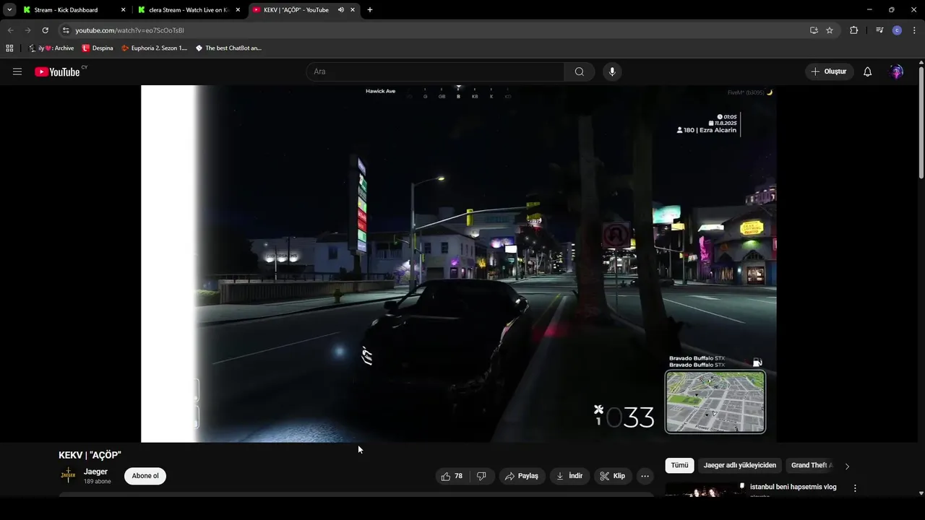Open YouTube notifications bell
Screen dimensions: 925x520
[x=867, y=71]
